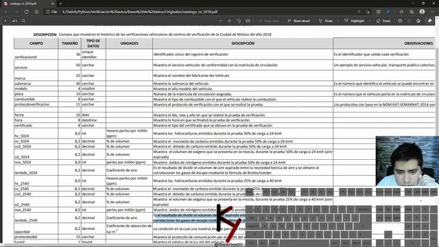
Task: Click the PDF page number field
Action: [5, 21]
